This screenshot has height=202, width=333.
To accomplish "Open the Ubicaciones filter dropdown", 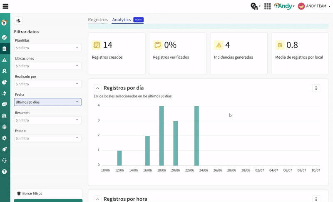I will click(48, 66).
